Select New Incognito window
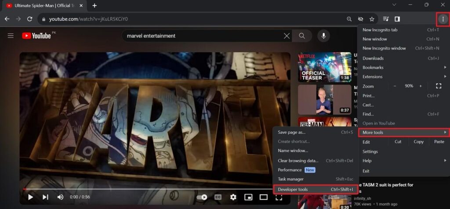The image size is (450, 209). coord(404,48)
